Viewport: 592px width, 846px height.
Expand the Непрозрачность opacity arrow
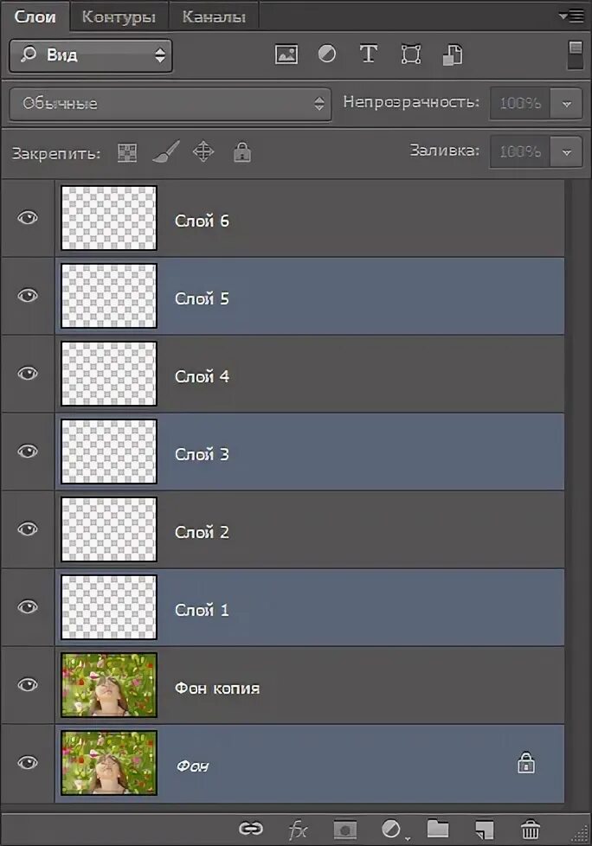point(566,104)
